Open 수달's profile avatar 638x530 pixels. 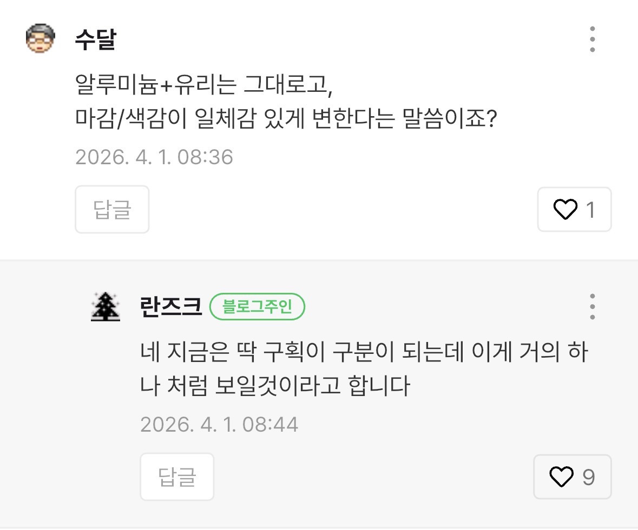pos(41,38)
